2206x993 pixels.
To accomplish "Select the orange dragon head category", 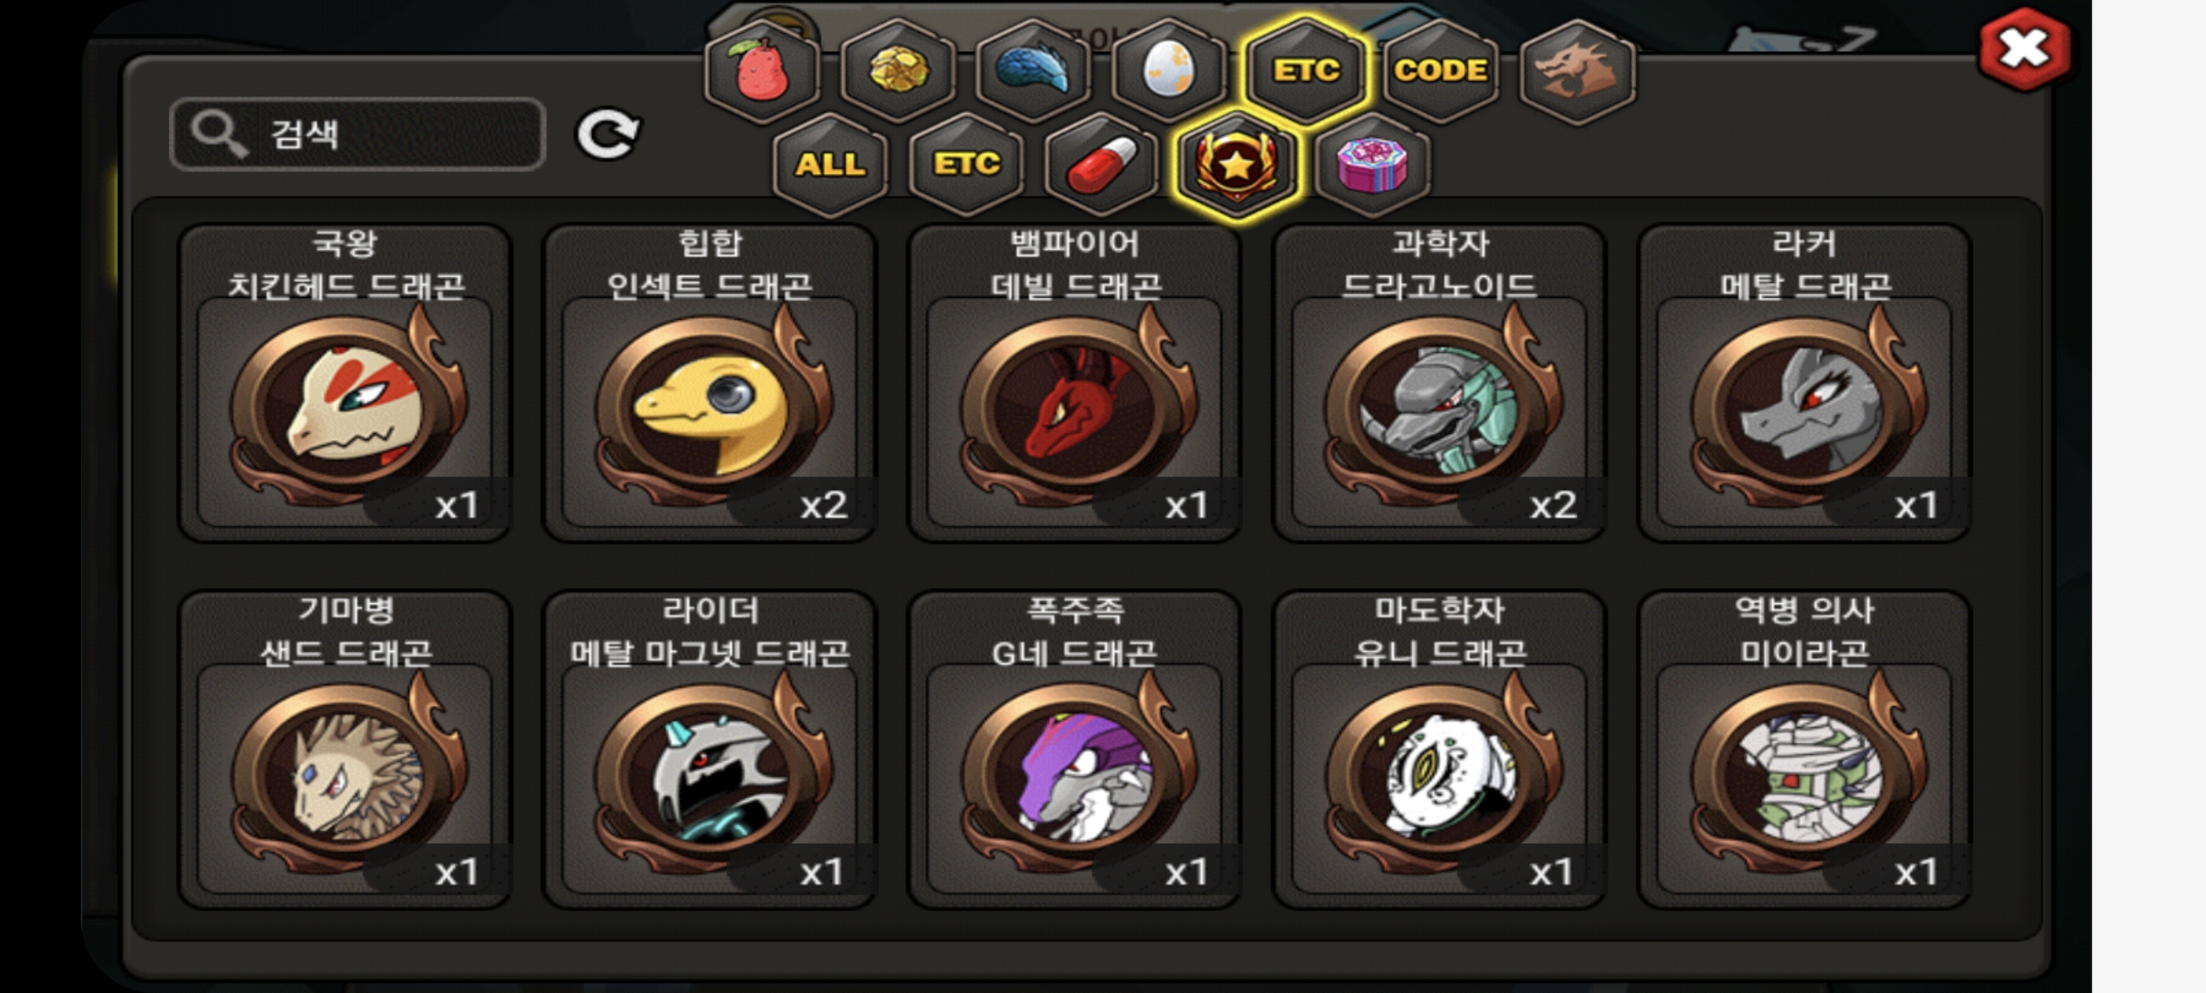I will [x=1577, y=71].
